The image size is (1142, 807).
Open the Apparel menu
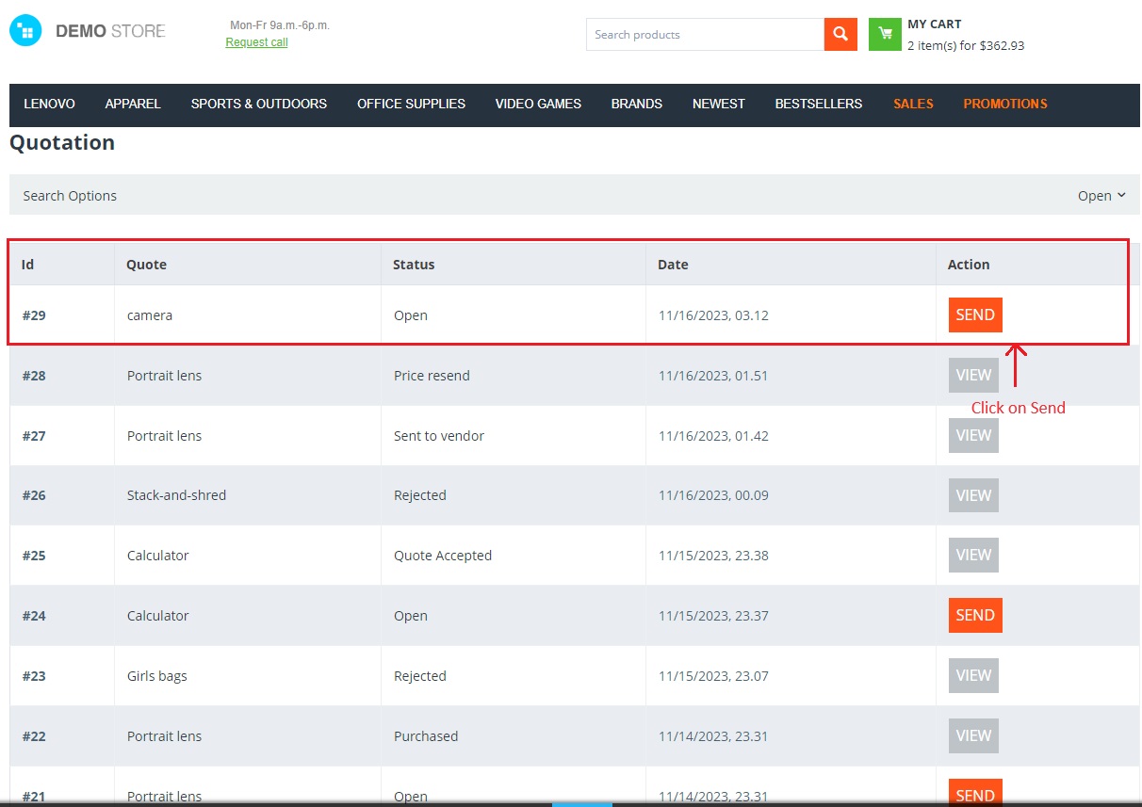133,104
